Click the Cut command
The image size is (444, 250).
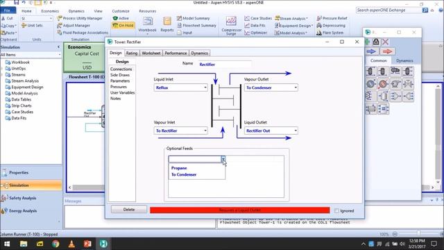7,18
